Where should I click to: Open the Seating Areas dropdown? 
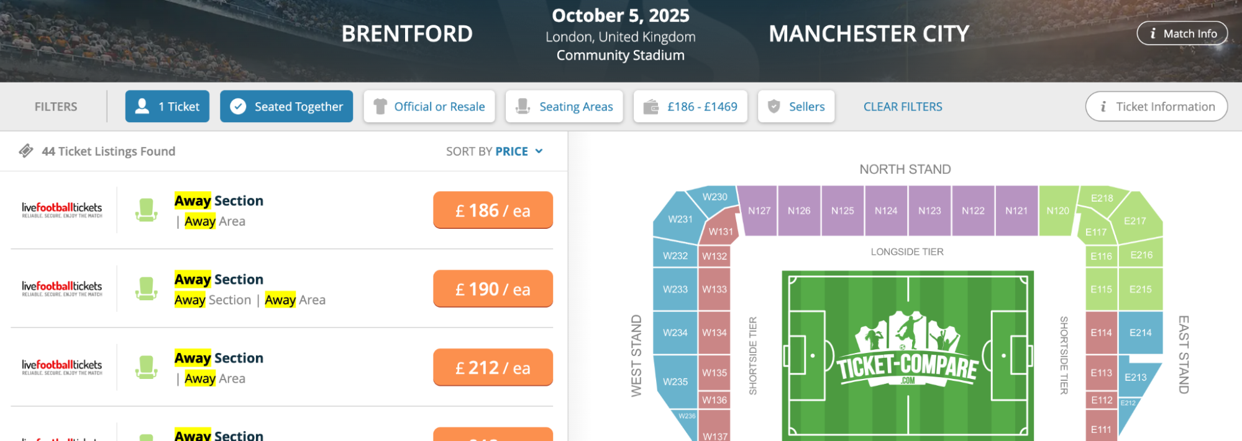click(x=564, y=106)
